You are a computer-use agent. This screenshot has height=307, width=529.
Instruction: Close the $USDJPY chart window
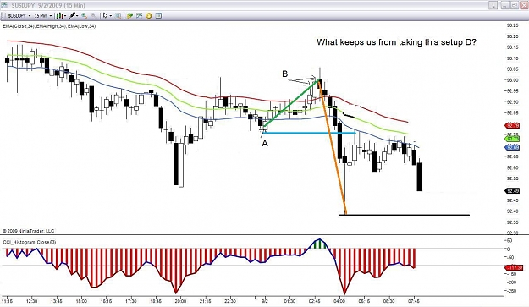[524, 5]
